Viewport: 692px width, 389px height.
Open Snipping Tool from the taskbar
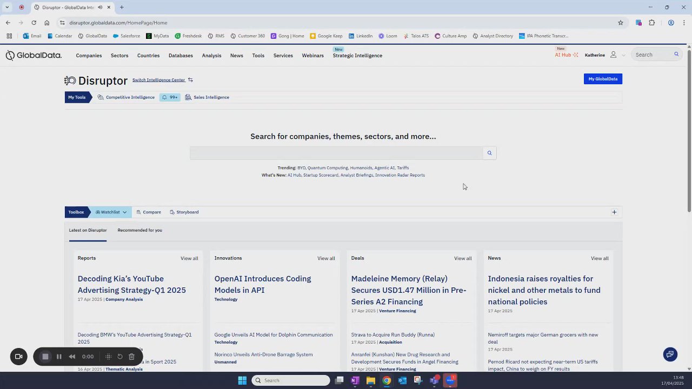pos(418,380)
